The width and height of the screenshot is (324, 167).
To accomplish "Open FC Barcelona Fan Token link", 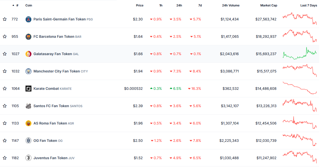I will coord(57,36).
